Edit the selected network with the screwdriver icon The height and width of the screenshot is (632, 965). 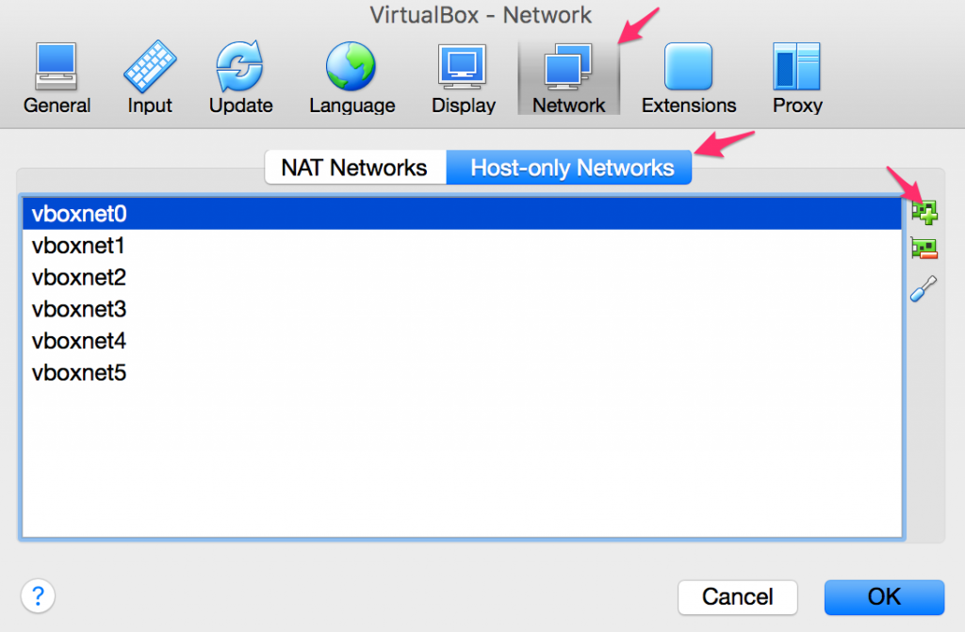tap(924, 288)
